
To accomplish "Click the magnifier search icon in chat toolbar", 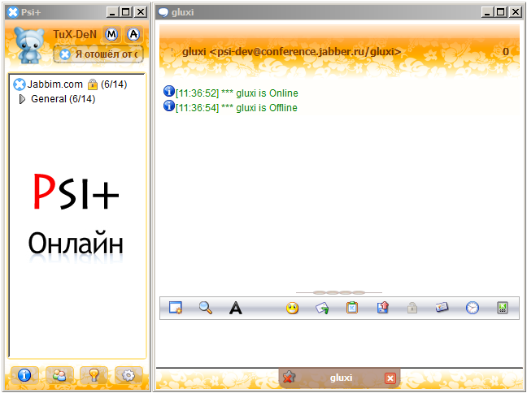I will [206, 308].
